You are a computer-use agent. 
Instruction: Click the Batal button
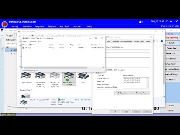[170, 111]
